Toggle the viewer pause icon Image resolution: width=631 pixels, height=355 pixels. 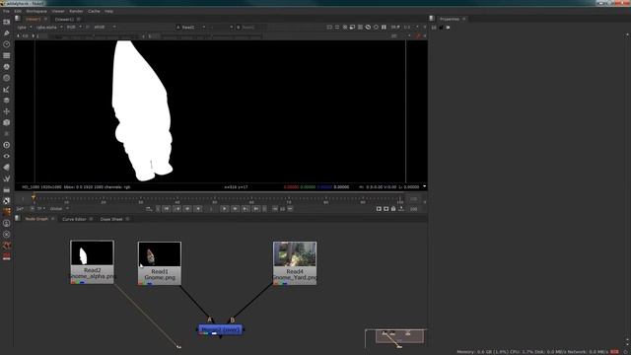[384, 27]
